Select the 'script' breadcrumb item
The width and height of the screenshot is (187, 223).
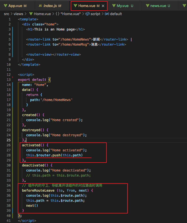pyautogui.click(x=95, y=14)
